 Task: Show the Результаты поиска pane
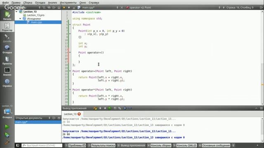pyautogui.click(x=101, y=145)
